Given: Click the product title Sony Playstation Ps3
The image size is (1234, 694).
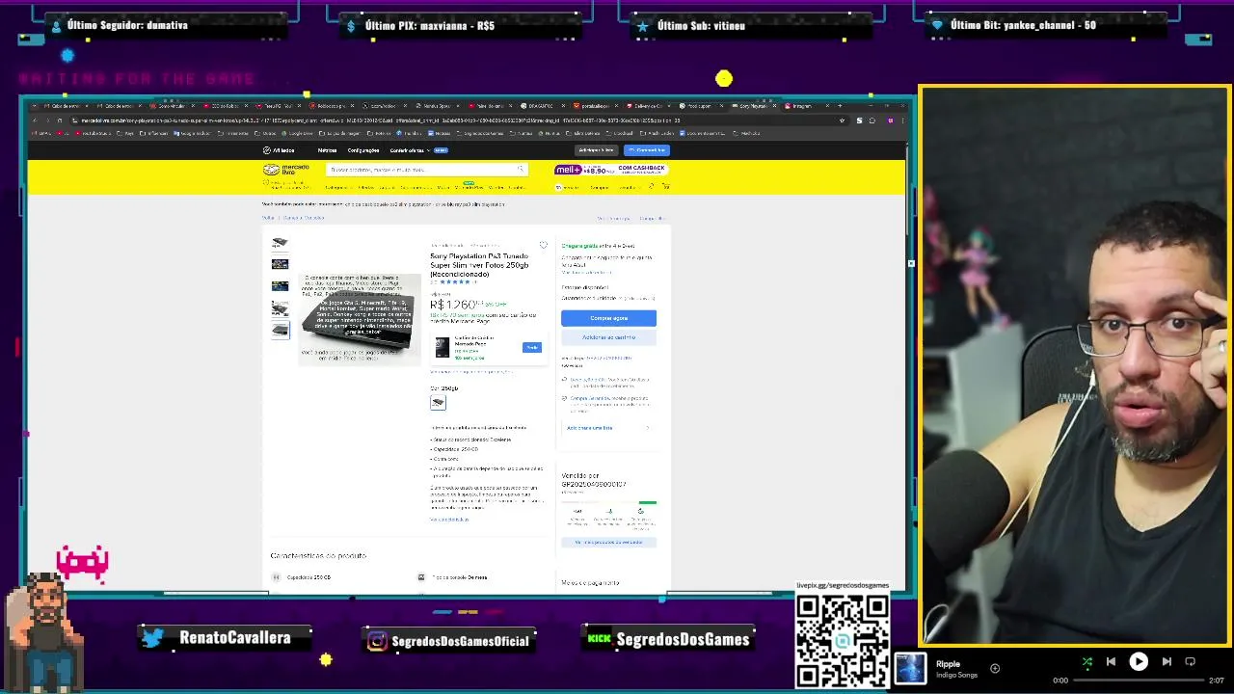Looking at the screenshot, I should (x=479, y=265).
